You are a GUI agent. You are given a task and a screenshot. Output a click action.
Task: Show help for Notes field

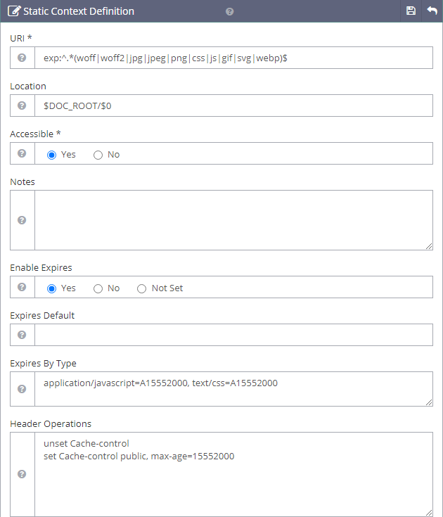click(x=22, y=219)
